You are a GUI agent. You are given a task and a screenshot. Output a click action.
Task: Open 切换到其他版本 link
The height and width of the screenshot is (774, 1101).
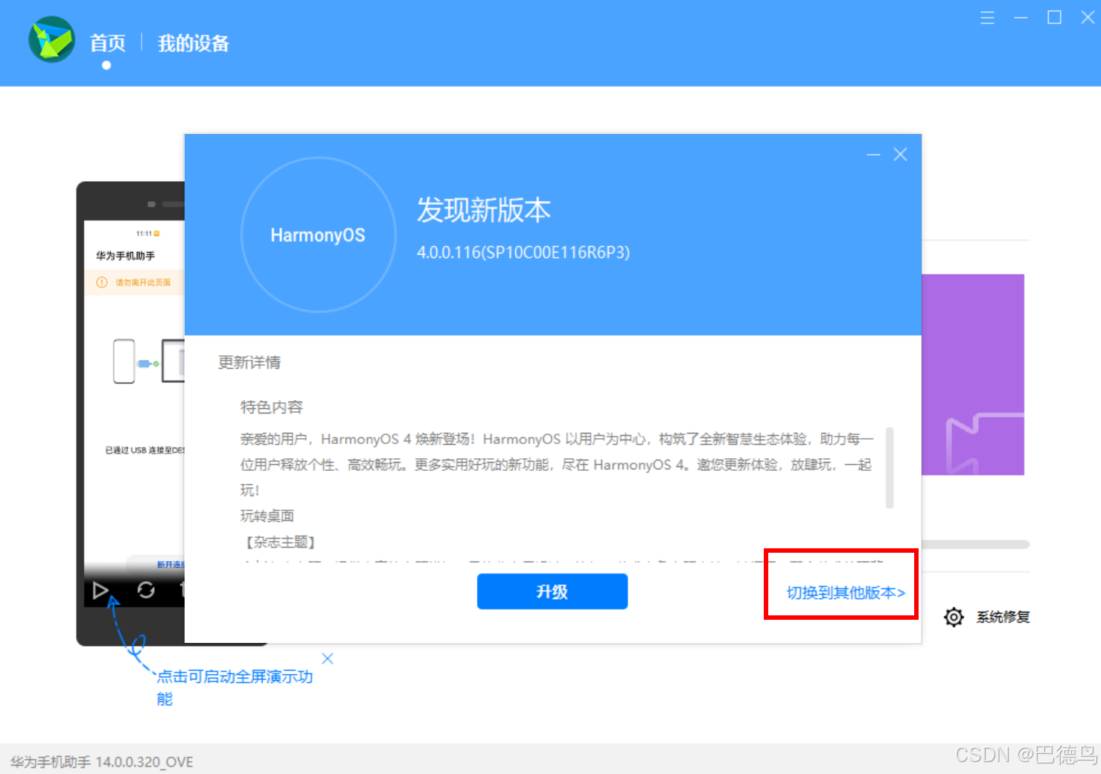(x=846, y=593)
